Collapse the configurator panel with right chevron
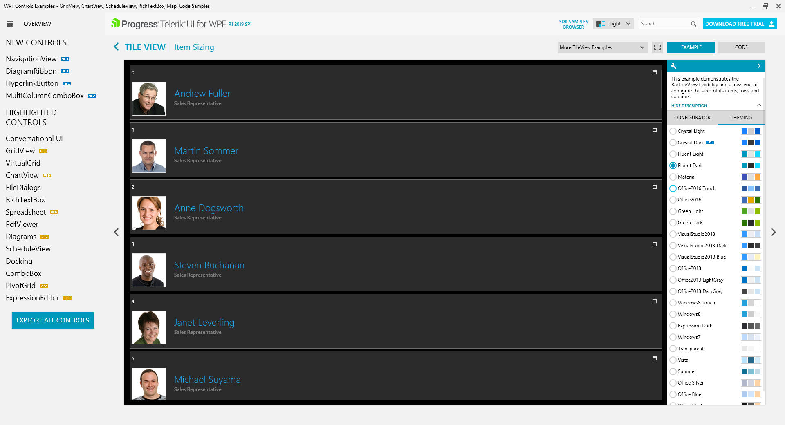Viewport: 785px width, 425px height. [x=759, y=66]
